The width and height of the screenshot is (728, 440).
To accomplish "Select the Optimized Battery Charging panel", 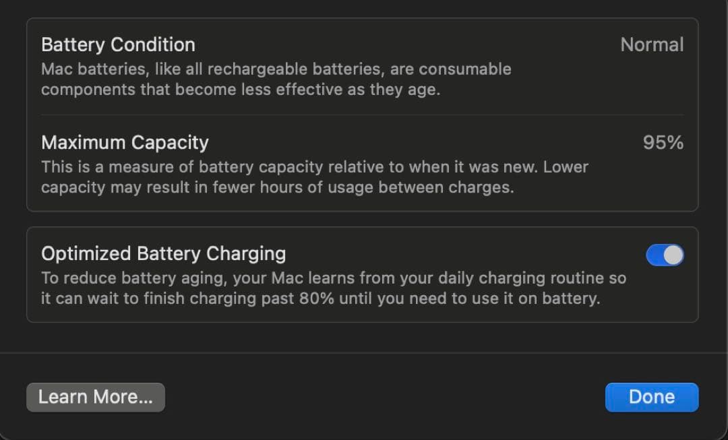I will pyautogui.click(x=364, y=273).
